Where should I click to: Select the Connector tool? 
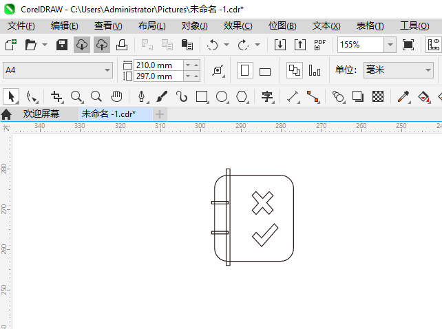click(x=313, y=96)
